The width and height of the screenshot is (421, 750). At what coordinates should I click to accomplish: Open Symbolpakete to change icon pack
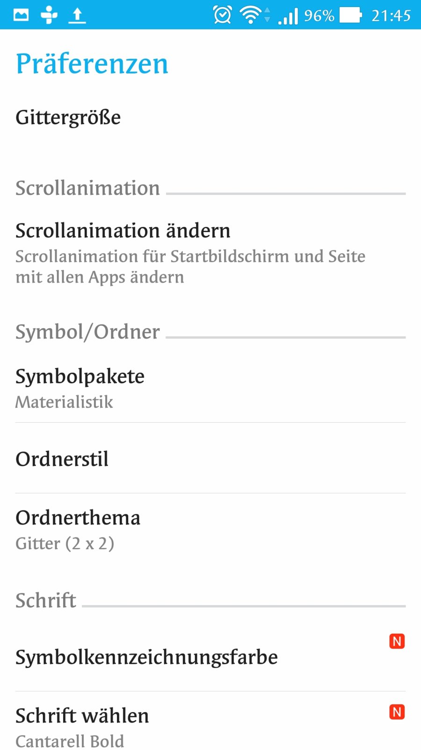pyautogui.click(x=80, y=376)
